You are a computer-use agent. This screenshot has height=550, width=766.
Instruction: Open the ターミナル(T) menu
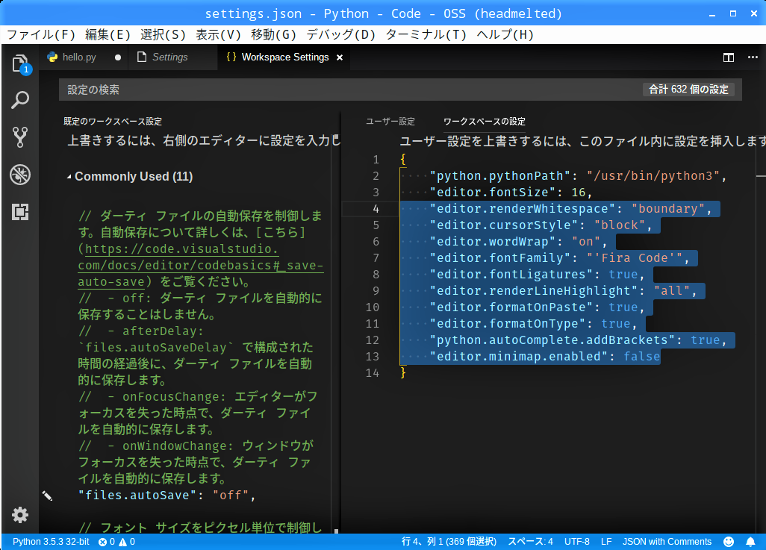pos(426,34)
